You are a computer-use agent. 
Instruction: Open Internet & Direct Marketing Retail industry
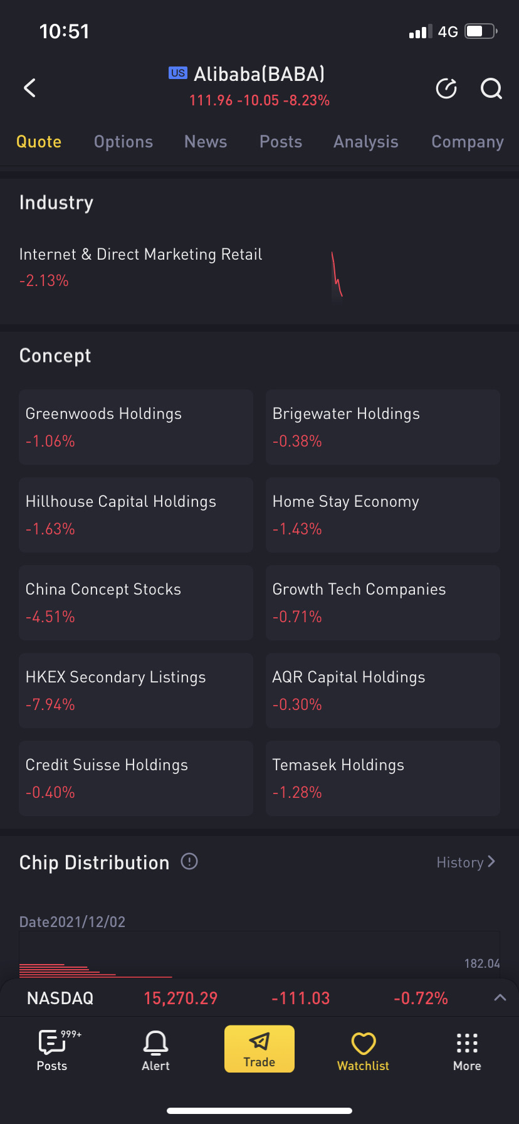[x=141, y=254]
